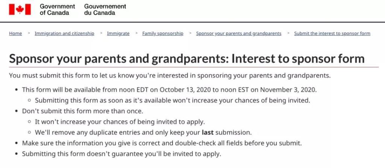This screenshot has width=385, height=168.
Task: Navigate to the Immigrate breadcrumb
Action: coord(118,33)
